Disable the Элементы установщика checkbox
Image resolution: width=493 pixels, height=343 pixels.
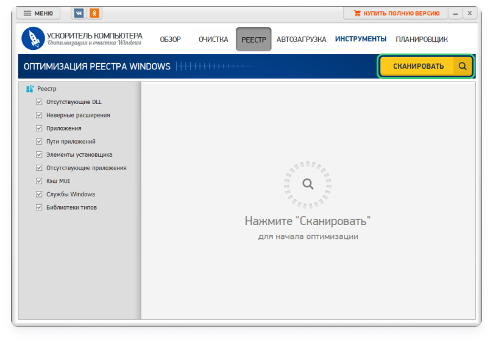[x=39, y=154]
